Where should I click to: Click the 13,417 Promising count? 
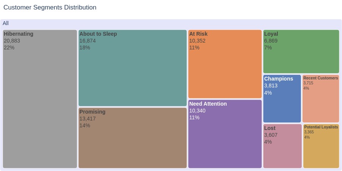click(x=87, y=119)
